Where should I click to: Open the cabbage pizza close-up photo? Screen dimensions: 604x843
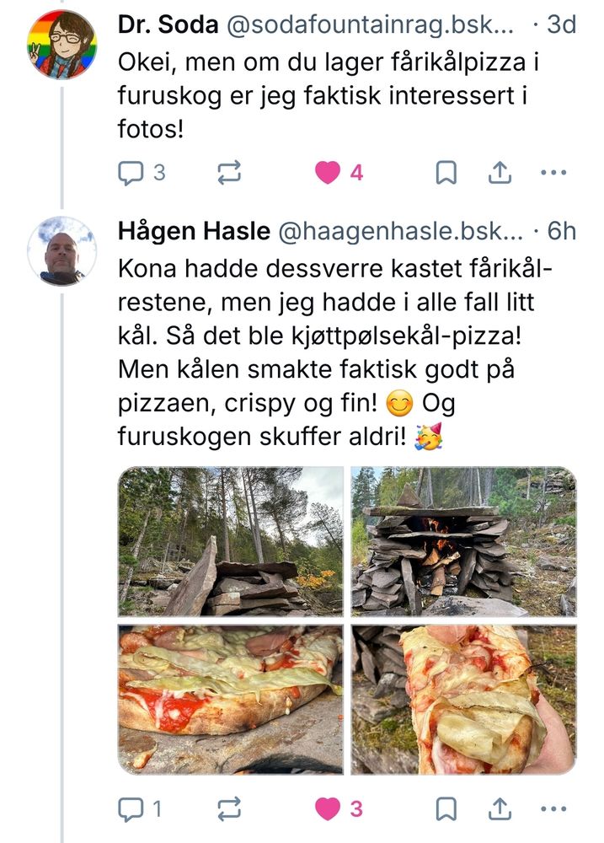click(x=229, y=698)
